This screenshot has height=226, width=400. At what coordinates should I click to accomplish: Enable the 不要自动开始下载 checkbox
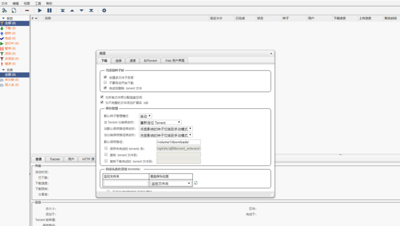105,82
